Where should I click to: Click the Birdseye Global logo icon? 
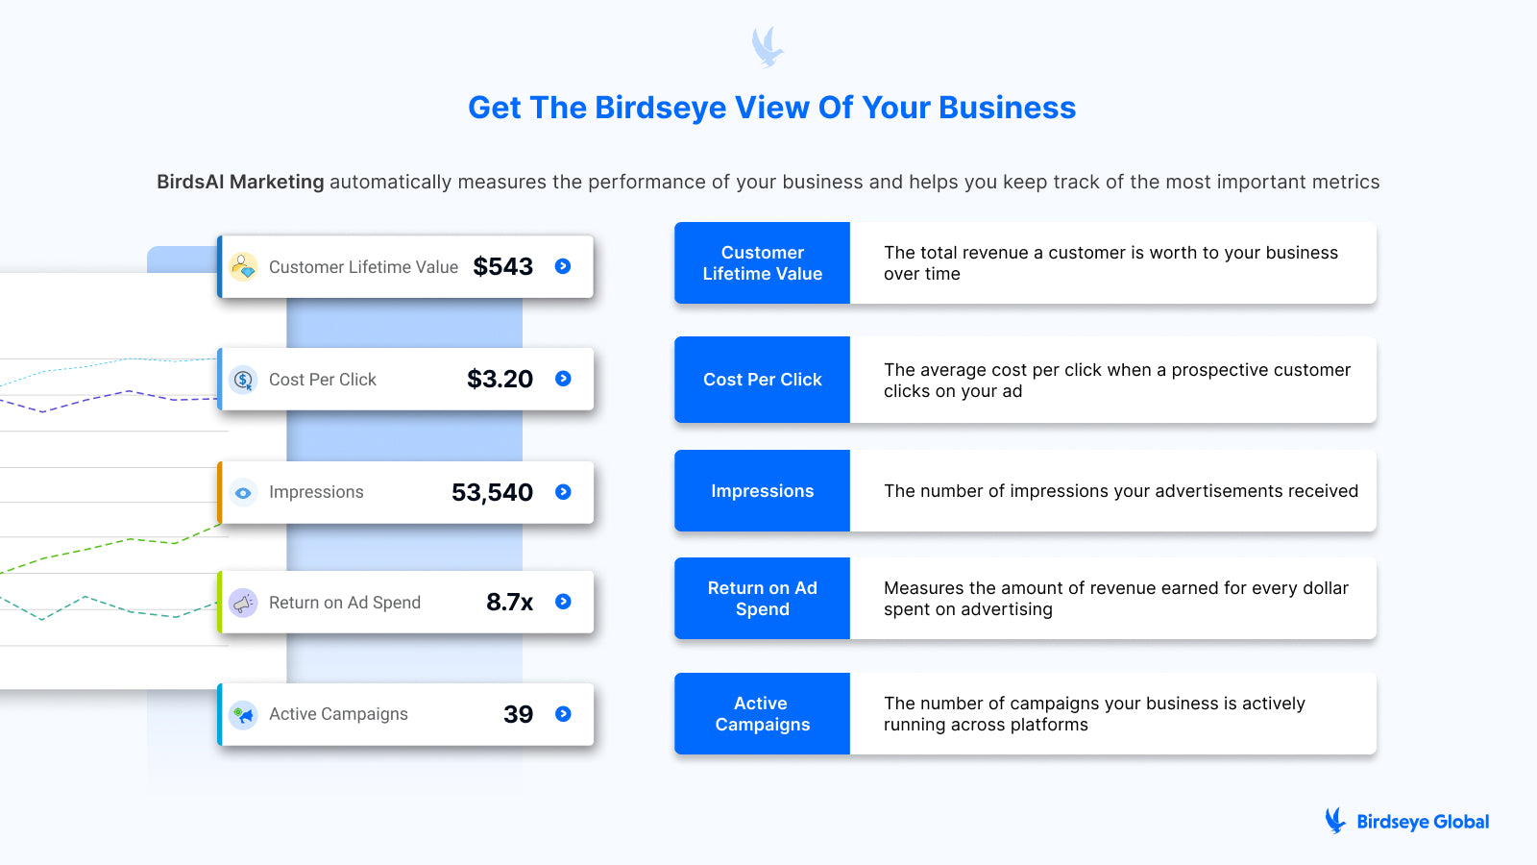pyautogui.click(x=1335, y=820)
